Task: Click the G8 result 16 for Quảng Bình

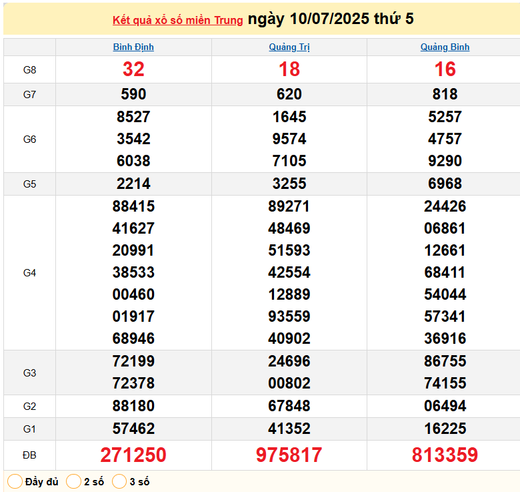Action: [445, 69]
